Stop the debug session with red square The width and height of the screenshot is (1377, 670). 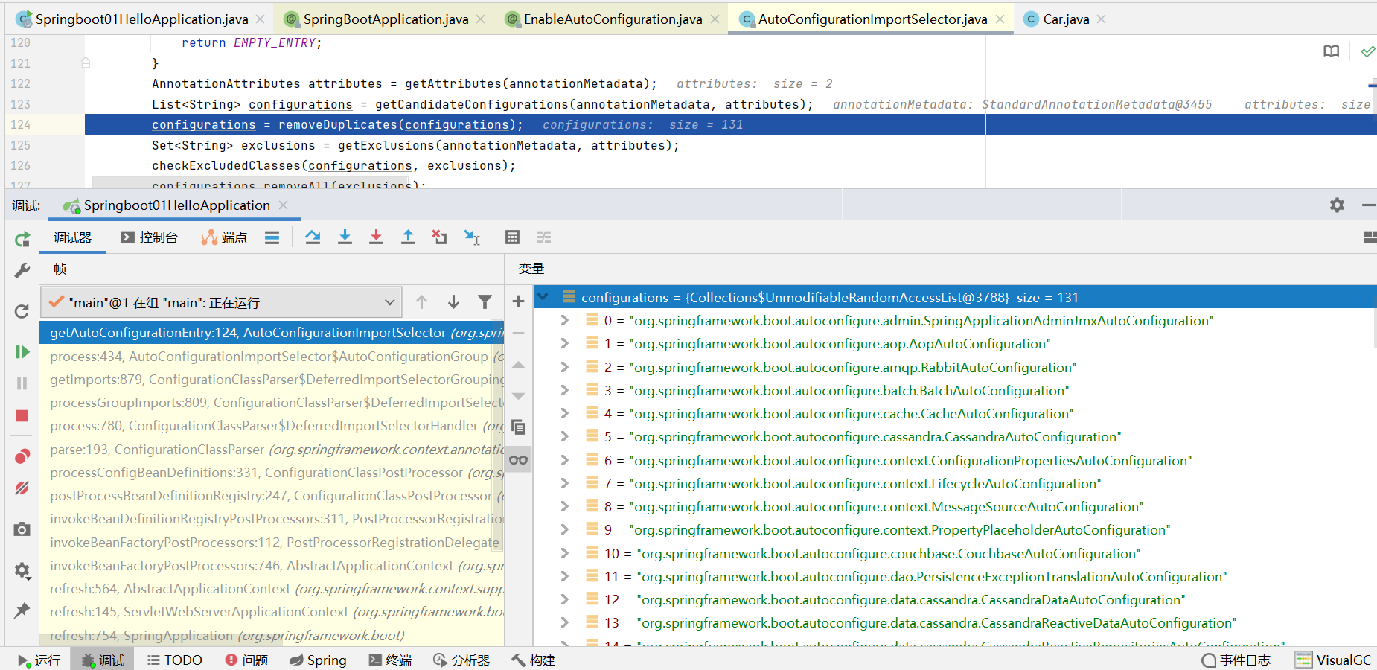click(22, 415)
